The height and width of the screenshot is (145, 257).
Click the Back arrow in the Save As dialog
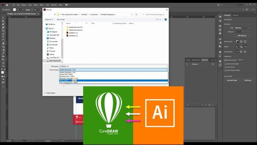pyautogui.click(x=45, y=14)
